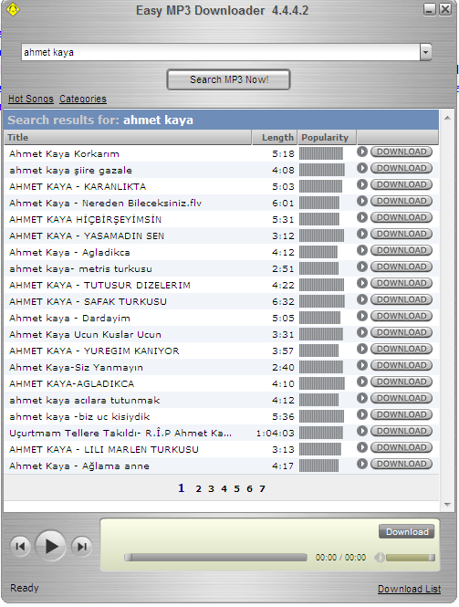Screen dimensions: 459x607
Task: Click the playback seek progress bar
Action: tap(215, 558)
